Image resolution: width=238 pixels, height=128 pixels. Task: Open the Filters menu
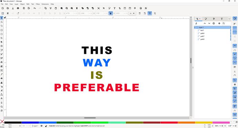coord(38,4)
